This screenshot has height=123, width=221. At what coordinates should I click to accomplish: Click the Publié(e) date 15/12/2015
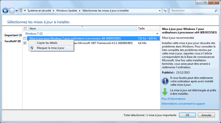[x=183, y=73]
